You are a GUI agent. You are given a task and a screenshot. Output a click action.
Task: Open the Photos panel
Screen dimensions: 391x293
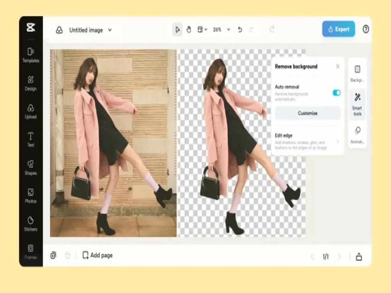pyautogui.click(x=30, y=195)
